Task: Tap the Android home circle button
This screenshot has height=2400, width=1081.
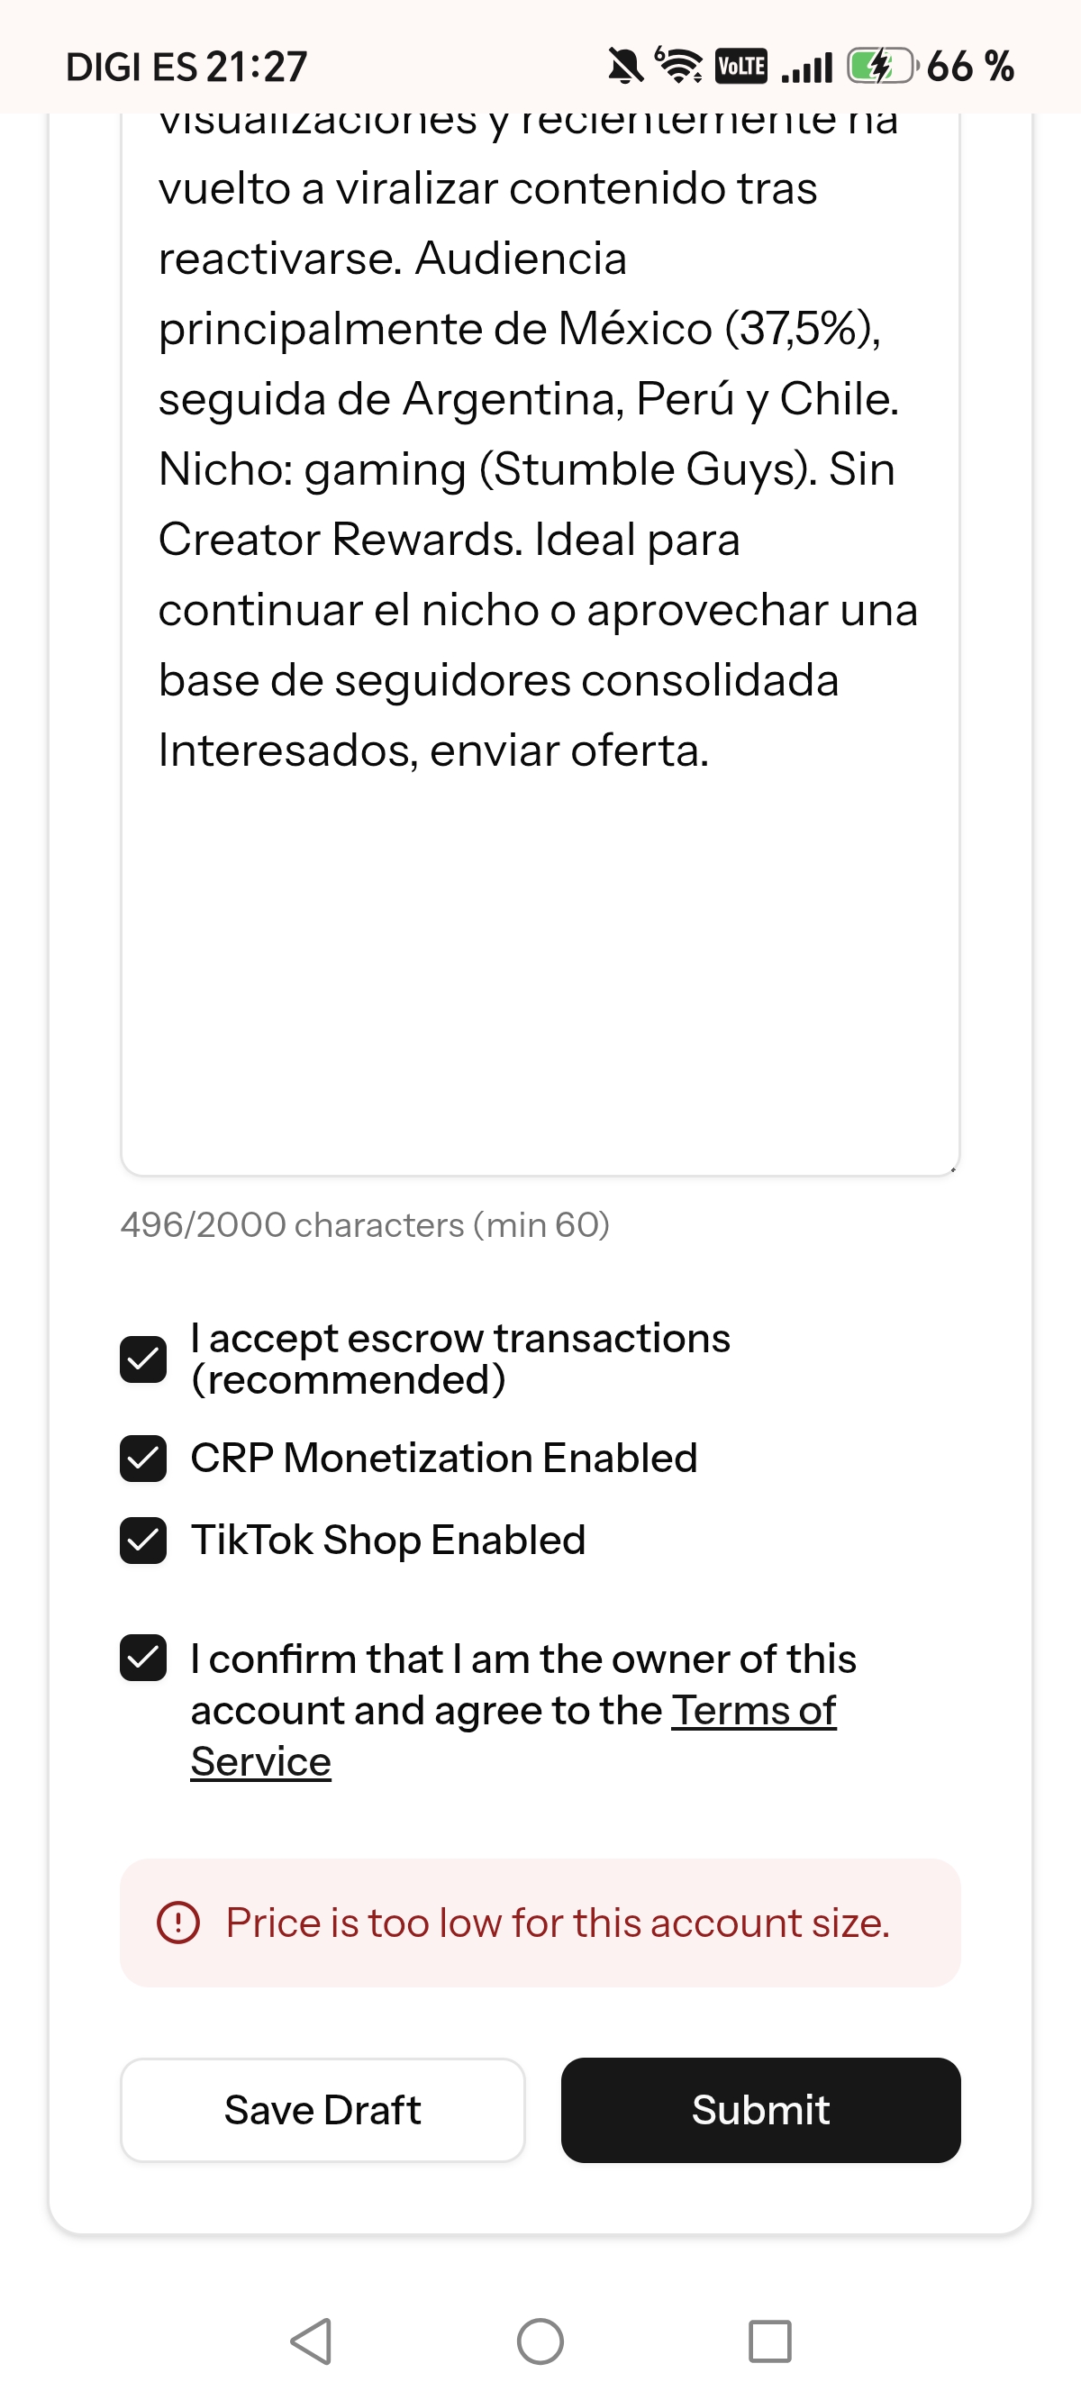Action: [540, 2341]
